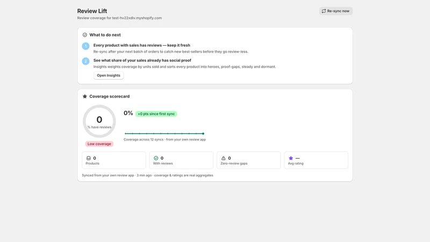Click the See what share of your sales heading
The width and height of the screenshot is (430, 242).
click(142, 60)
